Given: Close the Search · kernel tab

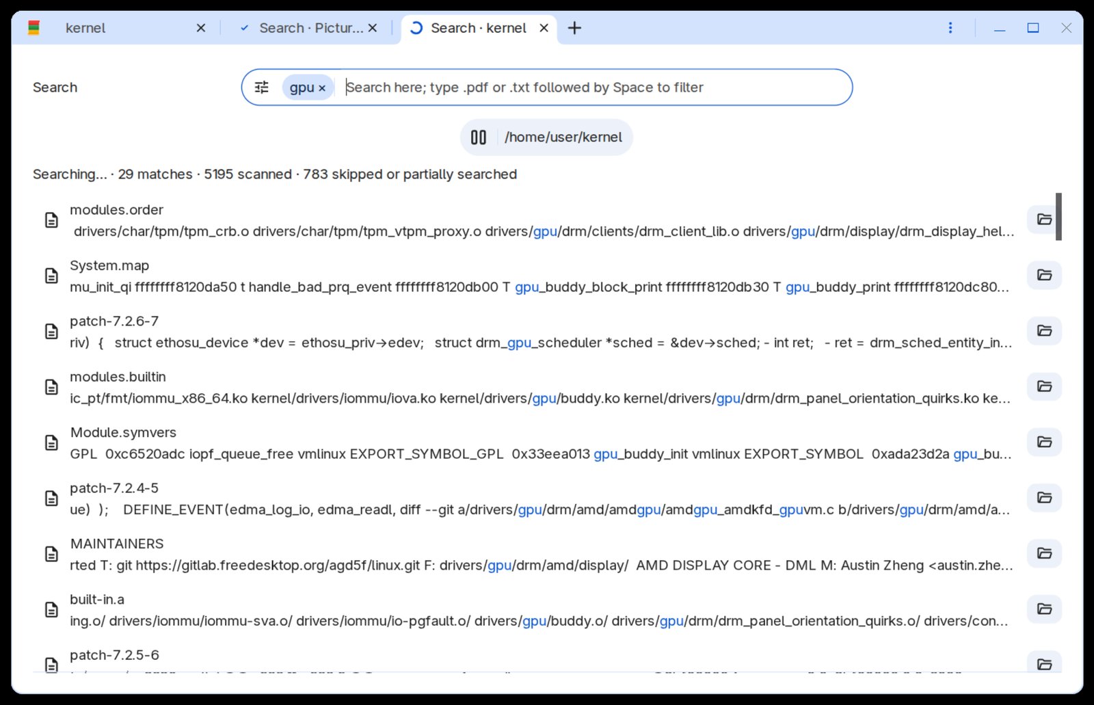Looking at the screenshot, I should (544, 28).
